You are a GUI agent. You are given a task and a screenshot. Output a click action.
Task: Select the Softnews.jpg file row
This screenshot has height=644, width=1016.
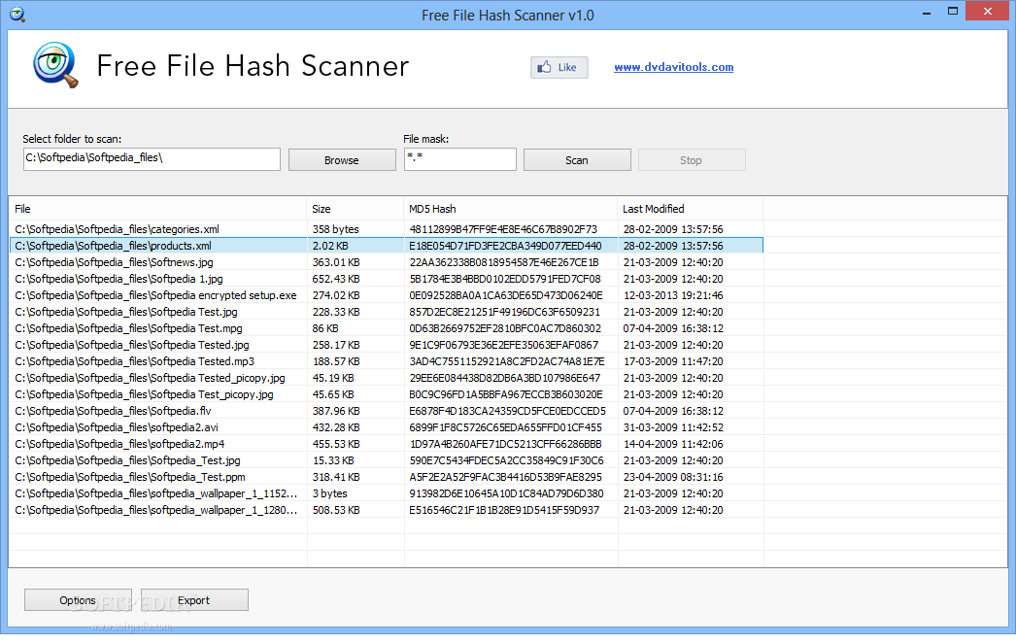click(x=387, y=262)
